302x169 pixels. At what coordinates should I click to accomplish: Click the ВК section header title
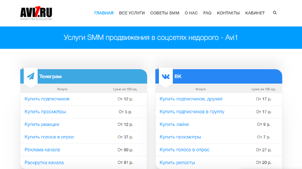pyautogui.click(x=178, y=77)
